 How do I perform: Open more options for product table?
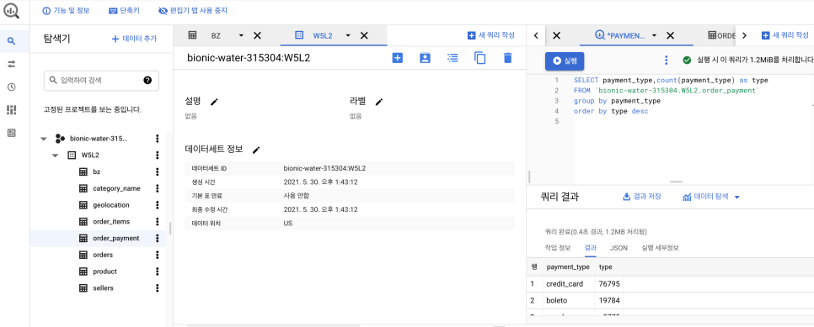point(158,272)
